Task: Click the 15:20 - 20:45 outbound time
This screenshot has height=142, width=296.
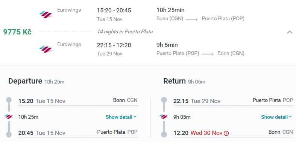Action: [114, 10]
